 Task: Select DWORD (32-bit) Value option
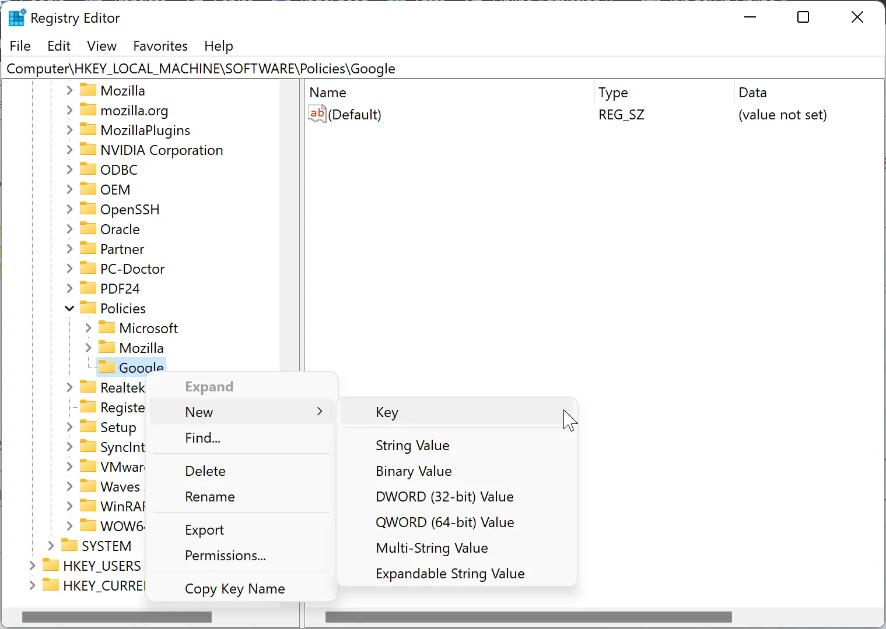(444, 497)
